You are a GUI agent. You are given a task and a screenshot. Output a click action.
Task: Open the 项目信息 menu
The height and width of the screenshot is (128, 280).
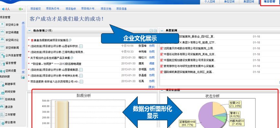(x=122, y=9)
